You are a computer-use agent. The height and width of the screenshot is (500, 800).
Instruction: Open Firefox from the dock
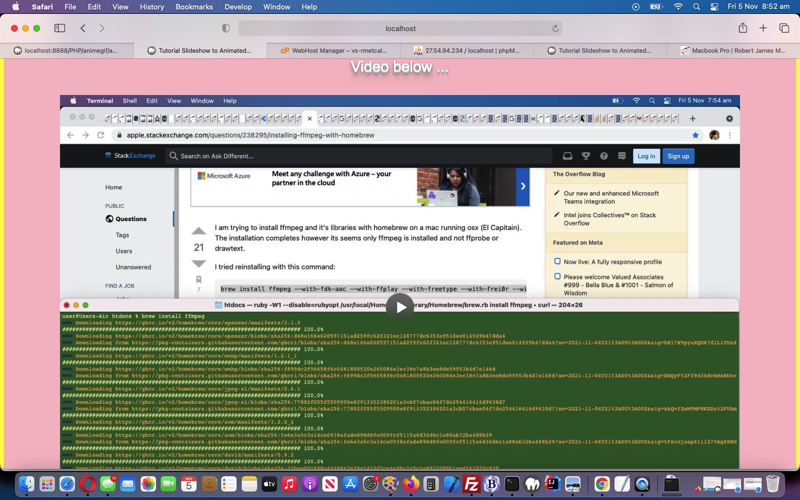(x=411, y=484)
